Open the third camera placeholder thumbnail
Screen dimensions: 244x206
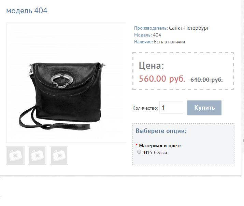pos(59,155)
